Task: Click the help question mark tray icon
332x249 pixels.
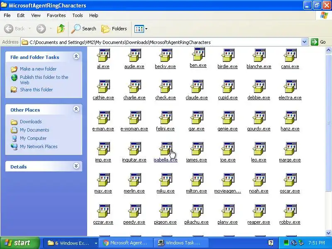Action: [x=271, y=243]
